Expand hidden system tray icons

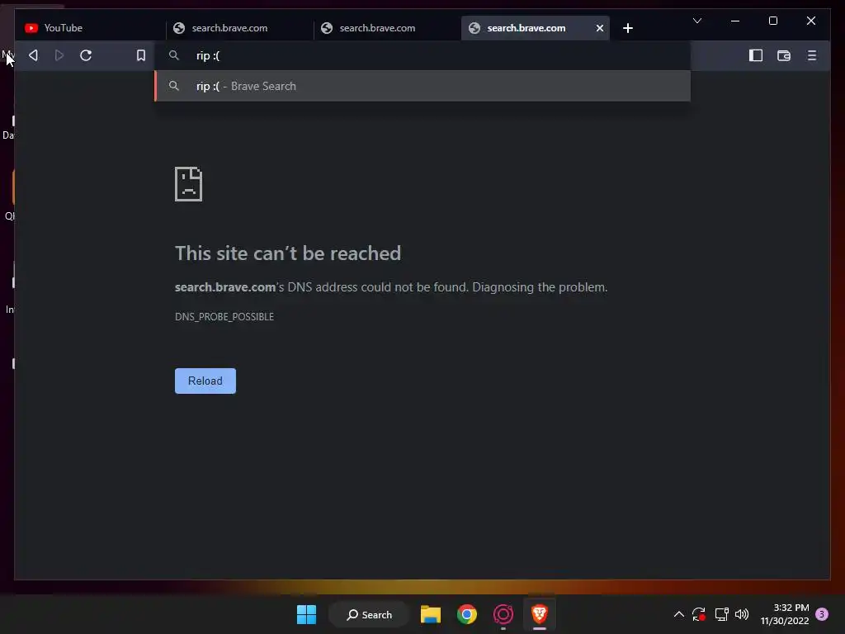pyautogui.click(x=679, y=614)
